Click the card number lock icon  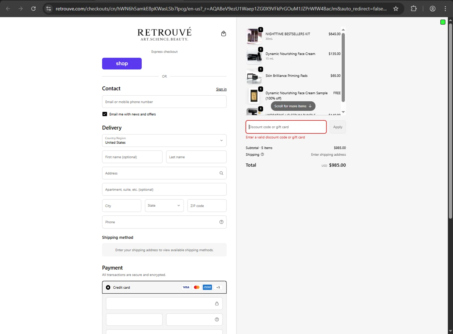click(217, 304)
